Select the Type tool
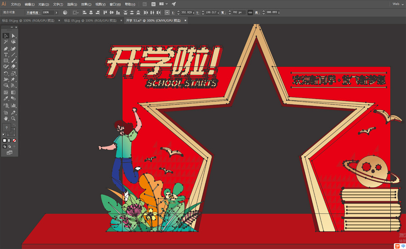 [6, 55]
